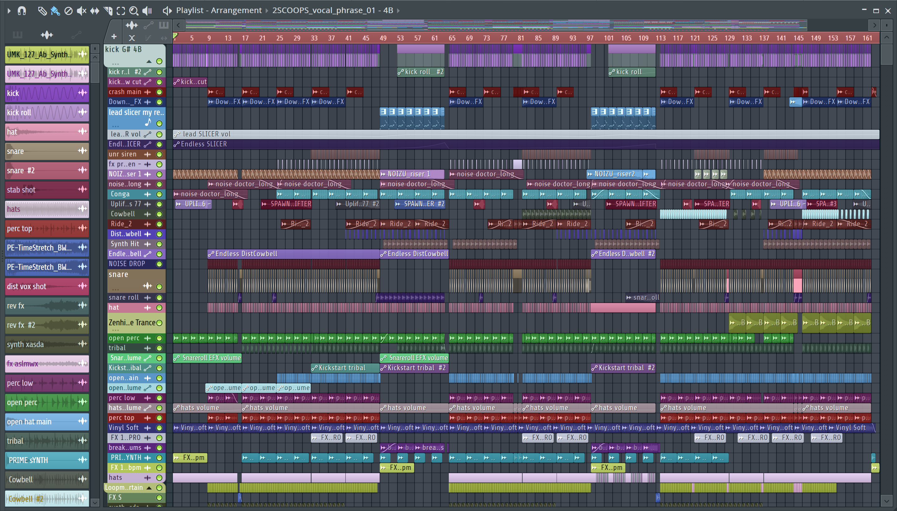Add new track with plus button
The height and width of the screenshot is (511, 897).
coord(114,36)
